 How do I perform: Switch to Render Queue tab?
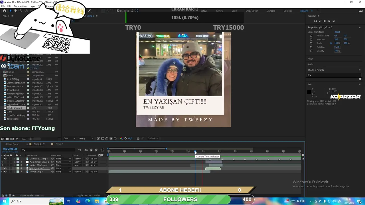(12, 144)
